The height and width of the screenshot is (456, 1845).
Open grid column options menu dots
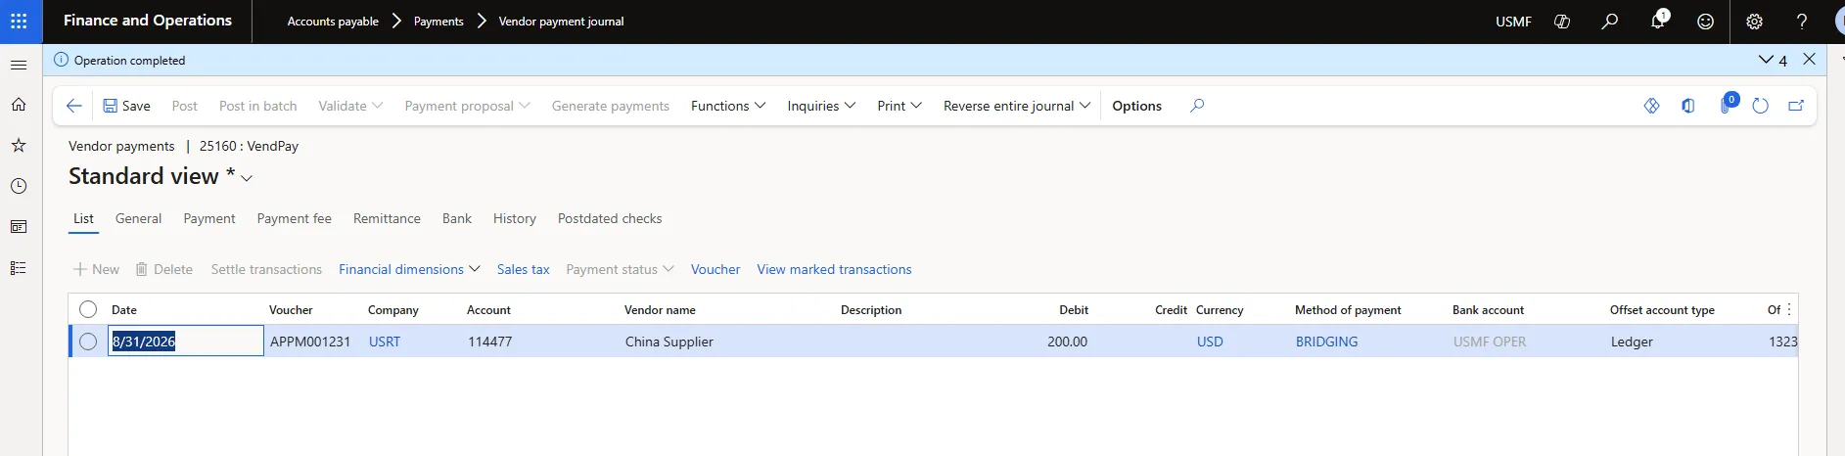tap(1789, 309)
